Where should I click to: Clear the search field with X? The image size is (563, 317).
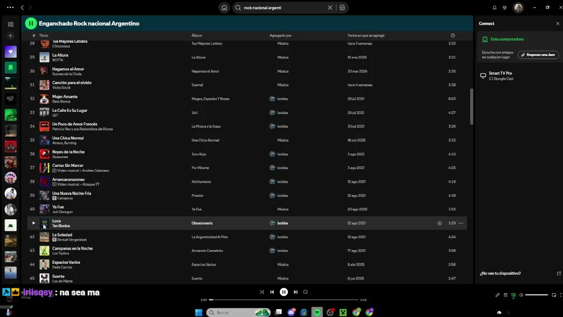[x=330, y=7]
